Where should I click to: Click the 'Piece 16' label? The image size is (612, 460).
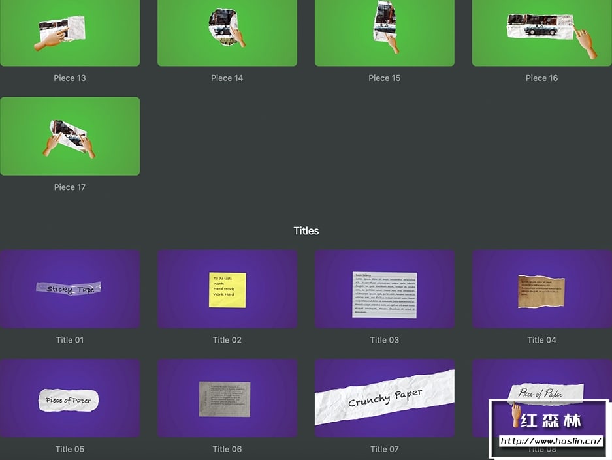[x=541, y=78]
